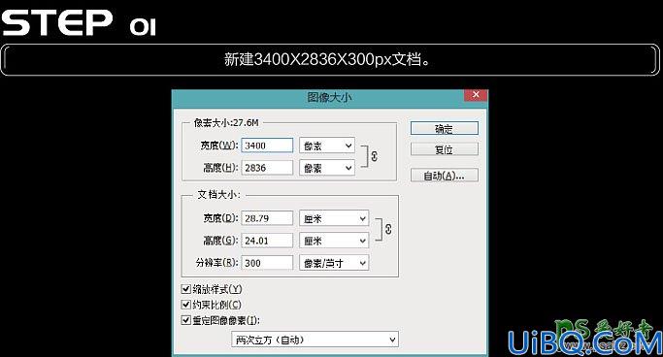Click the pixel height field showing 2836
663x357 pixels.
(267, 168)
